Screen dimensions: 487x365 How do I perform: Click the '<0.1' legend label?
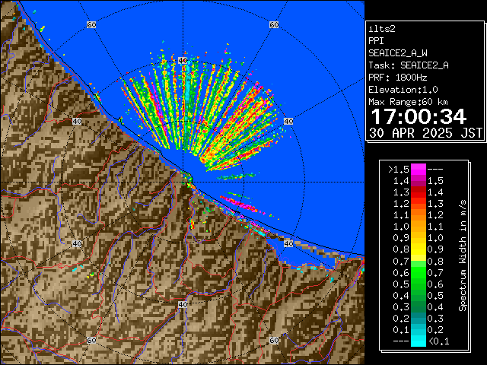tap(439, 341)
